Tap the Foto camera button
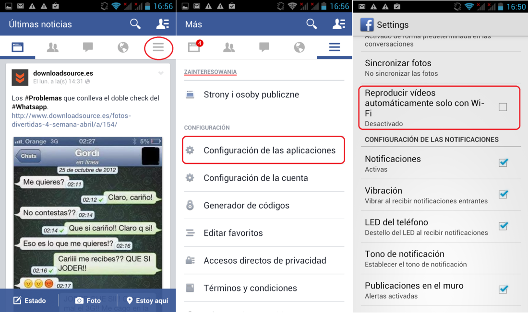 (x=88, y=301)
